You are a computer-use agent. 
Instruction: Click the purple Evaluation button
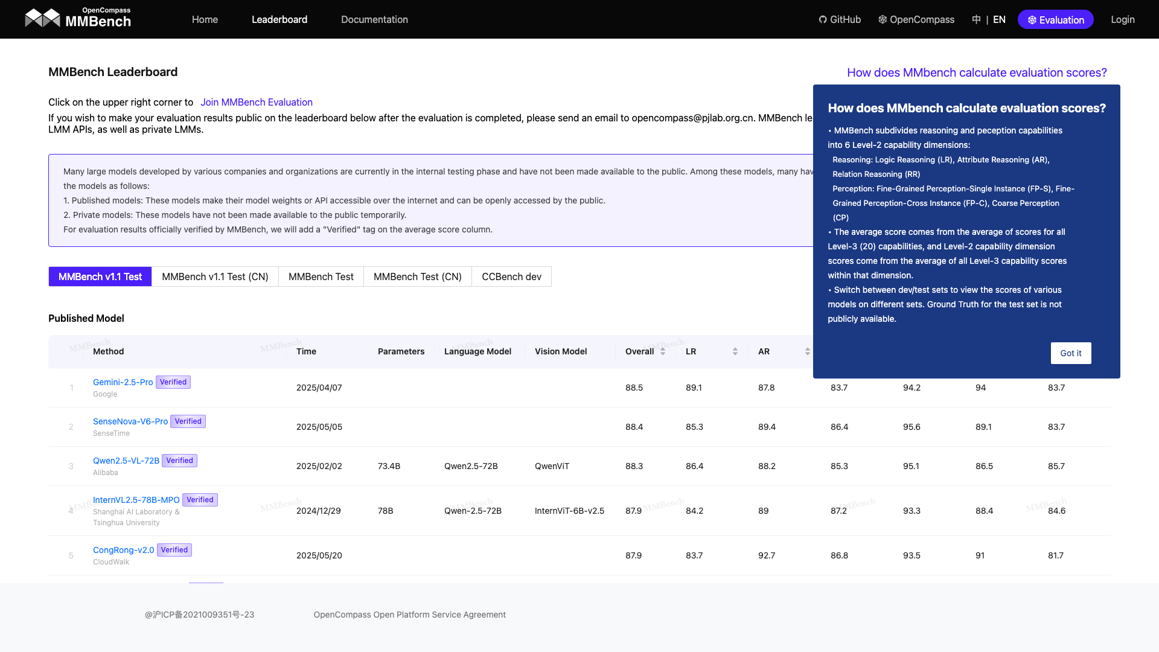click(x=1055, y=19)
